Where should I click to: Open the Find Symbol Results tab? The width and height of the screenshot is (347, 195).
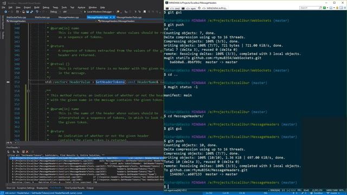[75, 188]
